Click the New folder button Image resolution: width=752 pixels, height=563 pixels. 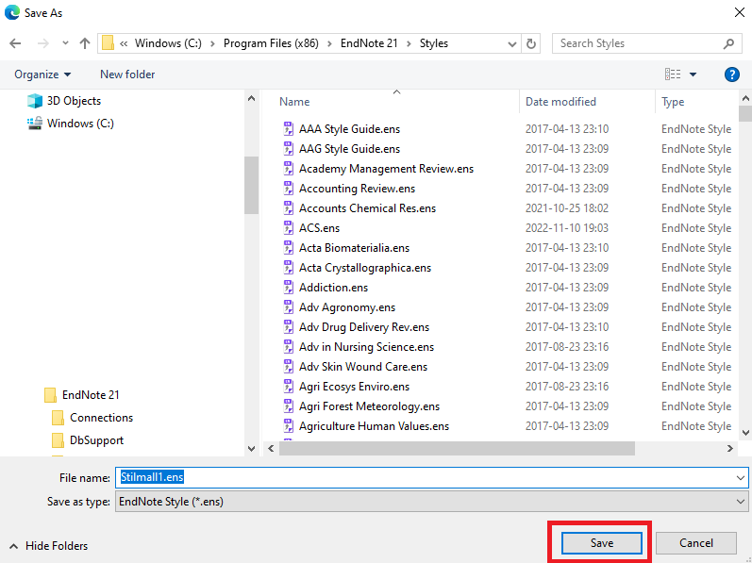[x=127, y=75]
